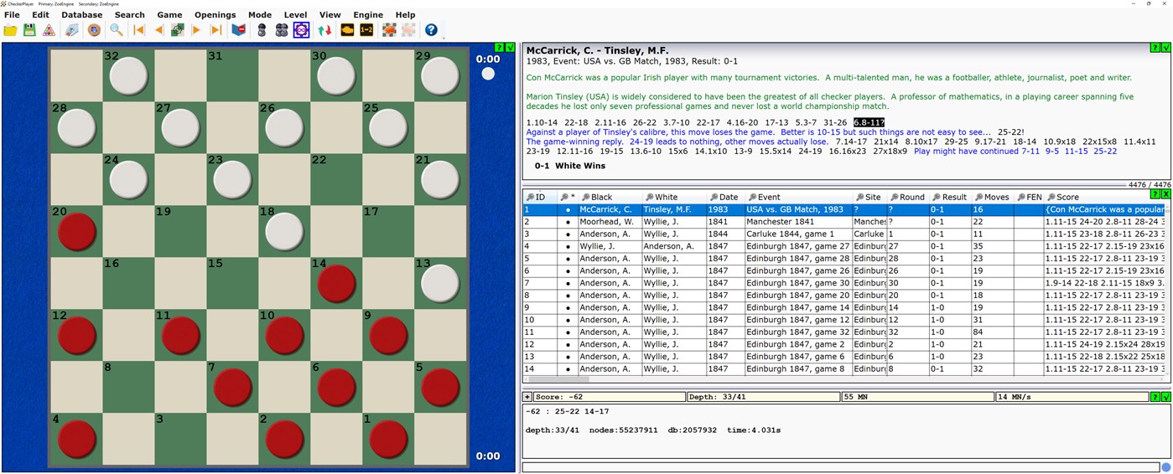Screen dimensions: 1173x474
Task: Click the tag eraser toolbar icon
Action: click(x=72, y=30)
